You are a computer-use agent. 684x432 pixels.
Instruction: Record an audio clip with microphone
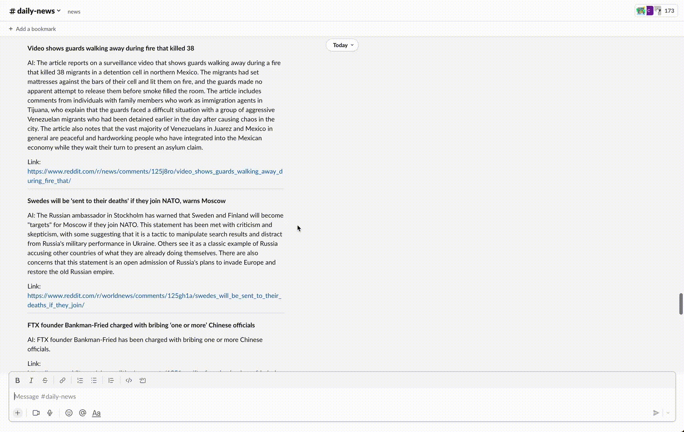point(50,413)
